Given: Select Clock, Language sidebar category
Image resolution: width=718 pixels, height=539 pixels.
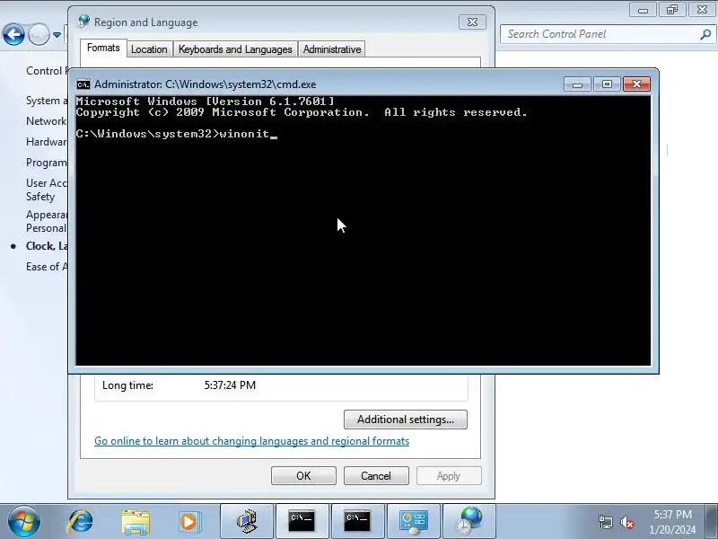Looking at the screenshot, I should (x=47, y=246).
